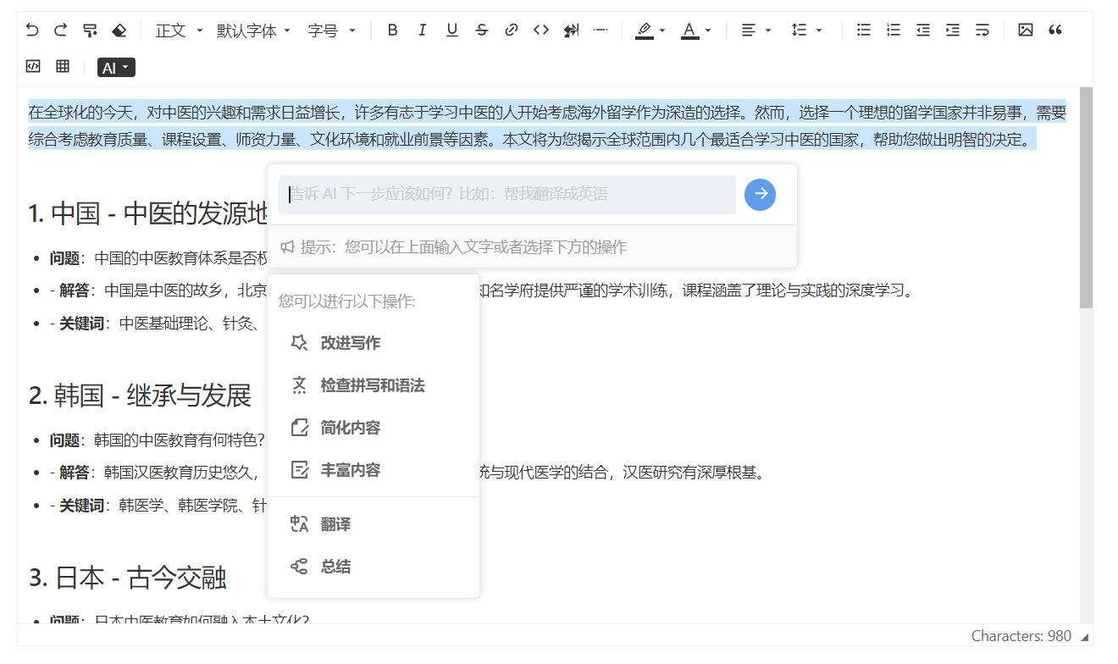Click the resize handle at the bottom-right corner

(x=1085, y=637)
